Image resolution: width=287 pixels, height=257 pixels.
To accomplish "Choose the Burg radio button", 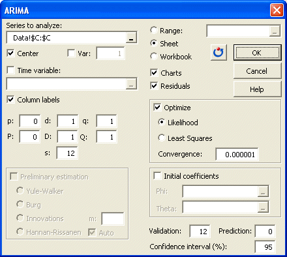I will tap(20, 204).
